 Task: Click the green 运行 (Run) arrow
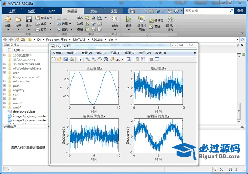point(129,19)
